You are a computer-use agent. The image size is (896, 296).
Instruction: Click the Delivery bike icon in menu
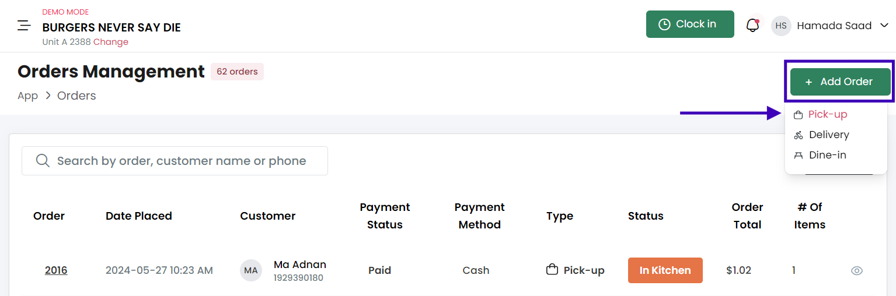pos(799,135)
